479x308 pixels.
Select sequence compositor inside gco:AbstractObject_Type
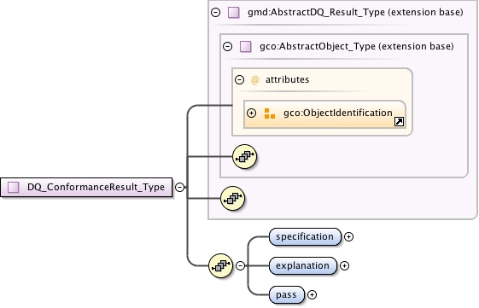click(244, 157)
